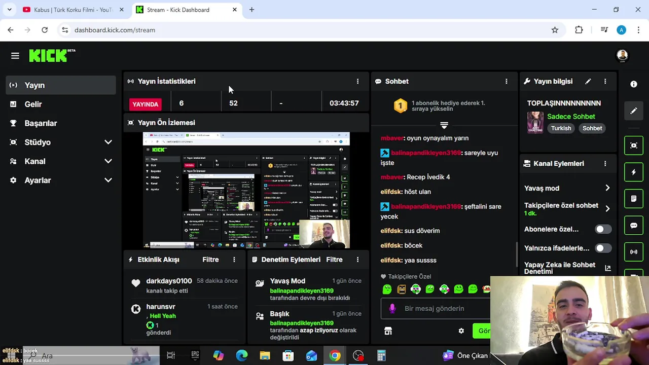Edit stream info with the pencil icon

click(588, 81)
